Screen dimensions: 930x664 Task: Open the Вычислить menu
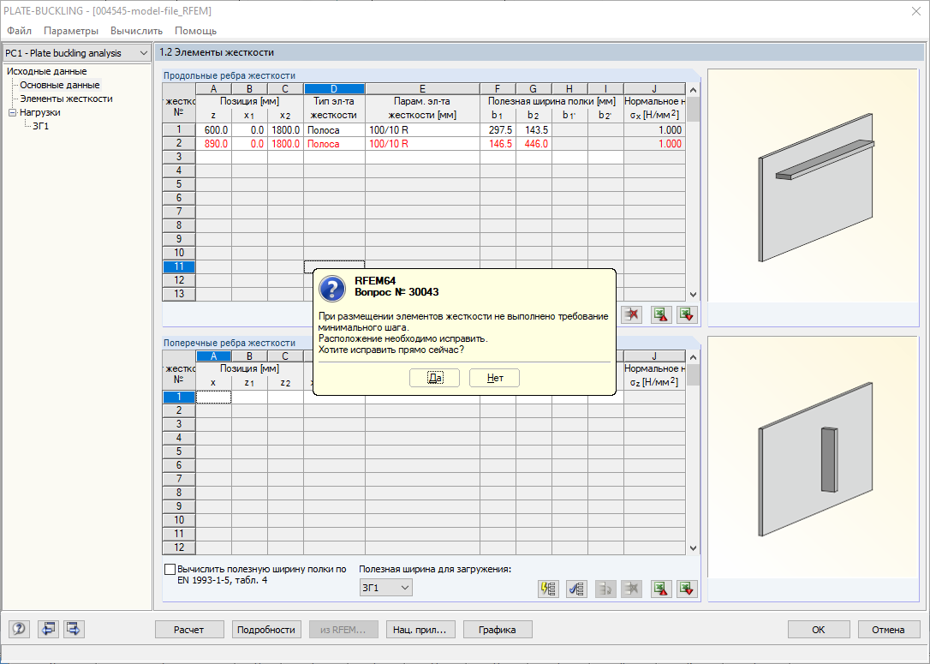coord(136,30)
